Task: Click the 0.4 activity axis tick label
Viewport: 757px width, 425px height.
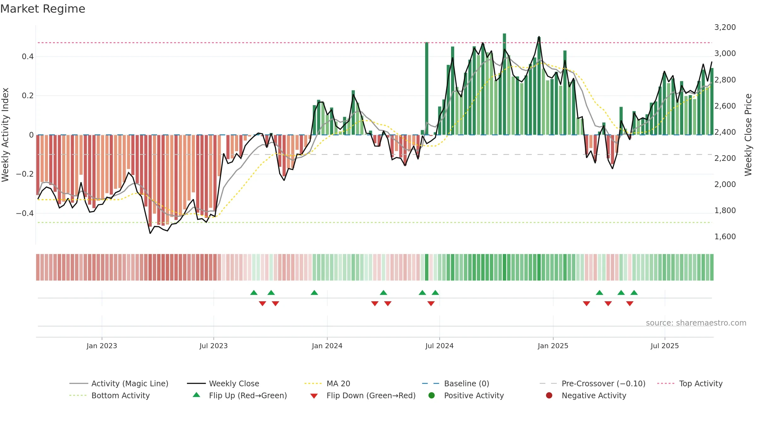Action: pyautogui.click(x=28, y=57)
